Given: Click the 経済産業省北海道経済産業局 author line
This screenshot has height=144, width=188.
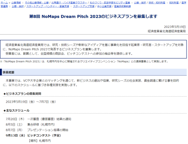Looking at the screenshot, I should click(x=167, y=31).
